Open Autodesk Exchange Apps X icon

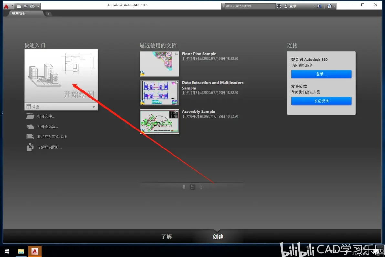click(x=319, y=6)
